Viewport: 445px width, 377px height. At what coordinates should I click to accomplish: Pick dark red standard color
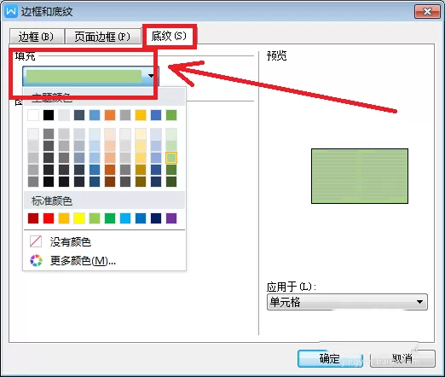(33, 218)
